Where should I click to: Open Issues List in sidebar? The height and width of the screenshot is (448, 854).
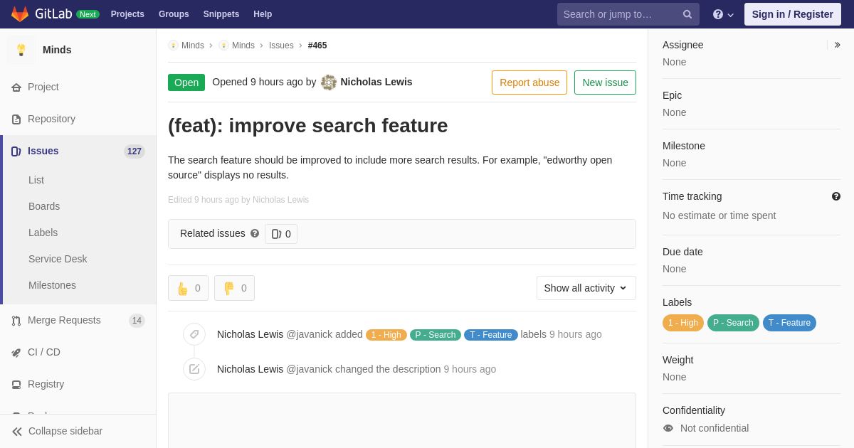coord(36,180)
